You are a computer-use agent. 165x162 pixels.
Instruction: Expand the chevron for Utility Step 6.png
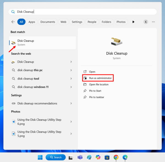pyautogui.click(x=71, y=122)
